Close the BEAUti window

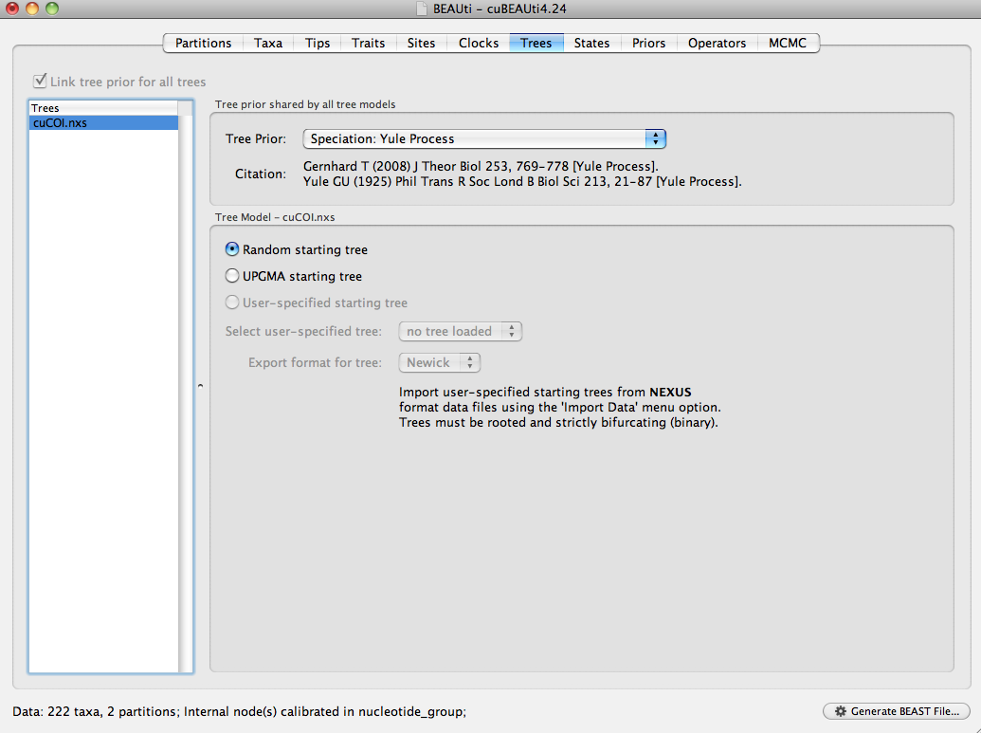point(12,9)
